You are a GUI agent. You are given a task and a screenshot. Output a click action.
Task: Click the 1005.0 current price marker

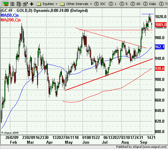[161, 25]
